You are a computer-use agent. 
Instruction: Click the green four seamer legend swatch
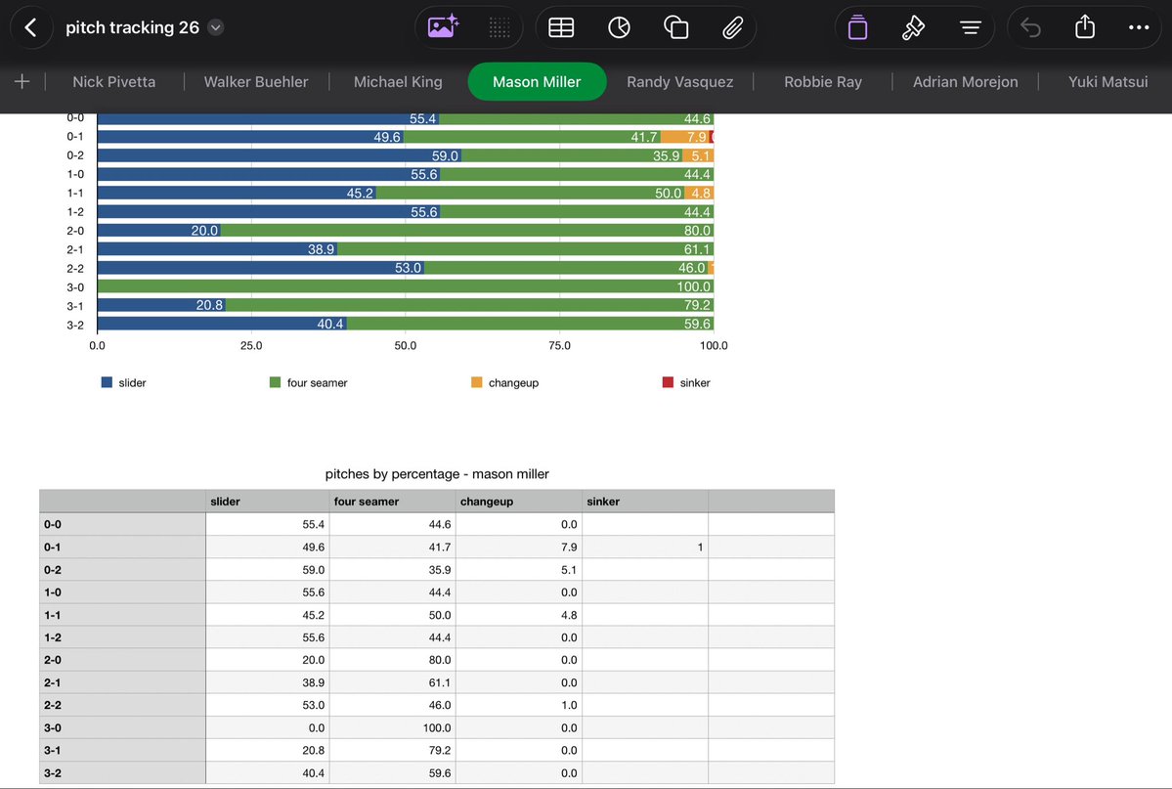click(x=275, y=382)
